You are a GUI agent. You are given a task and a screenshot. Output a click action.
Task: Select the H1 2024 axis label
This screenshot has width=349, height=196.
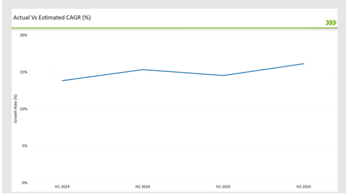[62, 187]
